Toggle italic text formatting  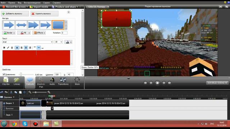pyautogui.click(x=8, y=48)
